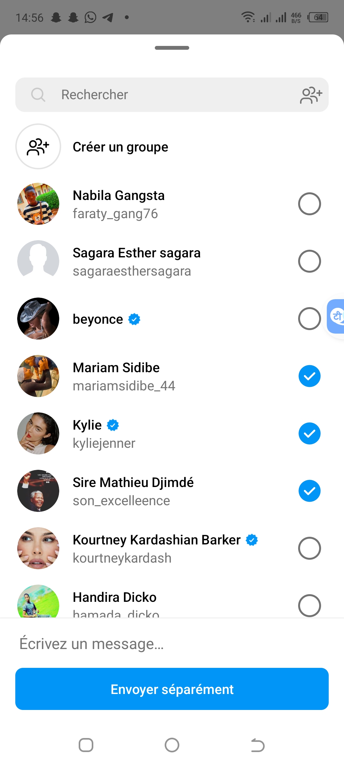Tap the search magnifier icon
344x768 pixels.
pos(38,95)
